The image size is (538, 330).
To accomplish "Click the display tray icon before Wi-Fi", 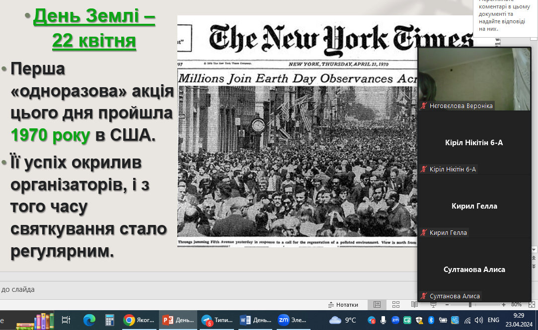I will [455, 321].
